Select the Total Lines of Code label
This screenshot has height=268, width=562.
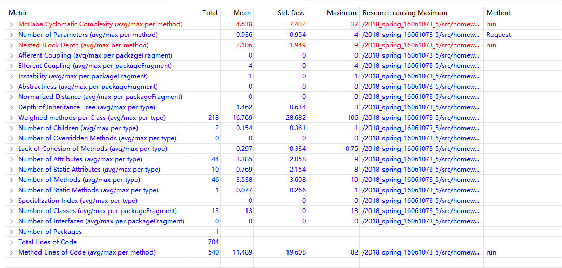(x=47, y=242)
